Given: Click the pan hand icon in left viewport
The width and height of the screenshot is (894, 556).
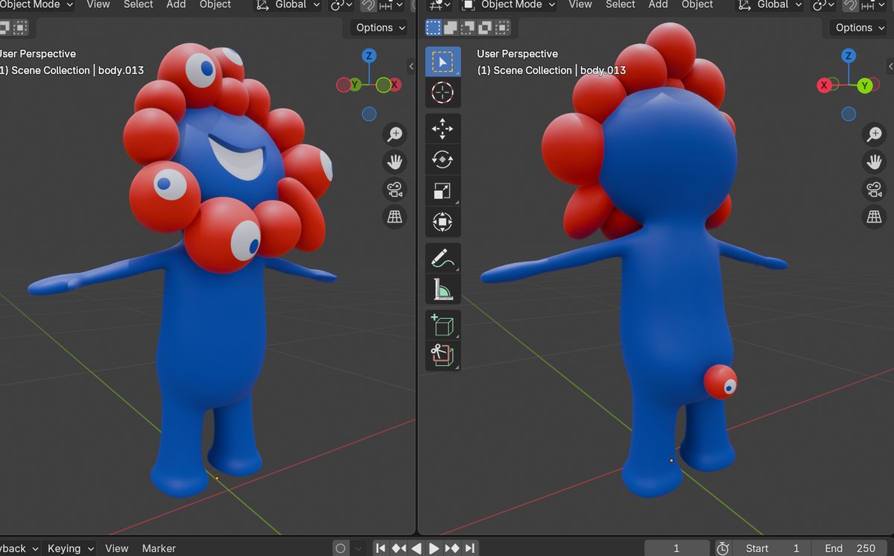Looking at the screenshot, I should coord(394,162).
